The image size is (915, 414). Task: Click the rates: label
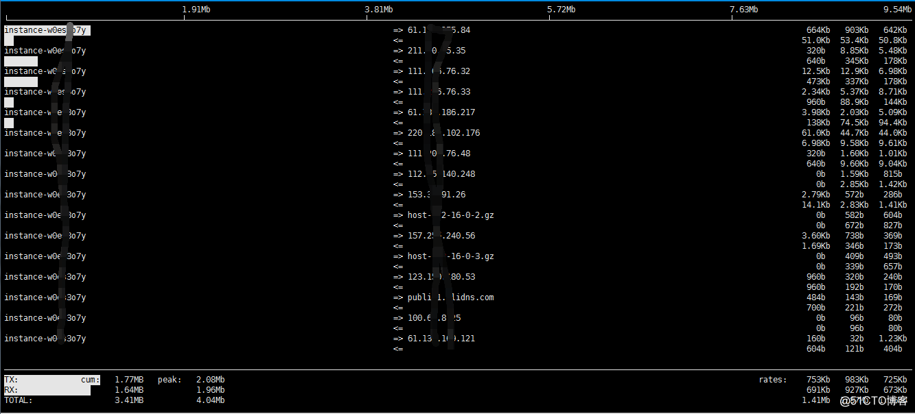pos(773,380)
